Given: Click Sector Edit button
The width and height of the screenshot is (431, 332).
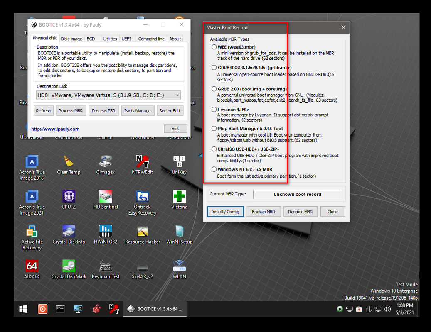Looking at the screenshot, I should click(170, 111).
